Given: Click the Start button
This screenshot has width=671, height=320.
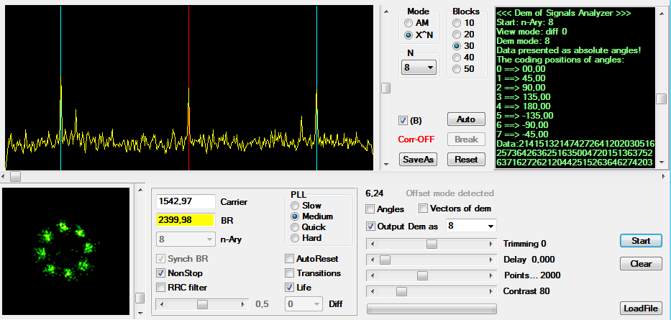Looking at the screenshot, I should point(641,240).
